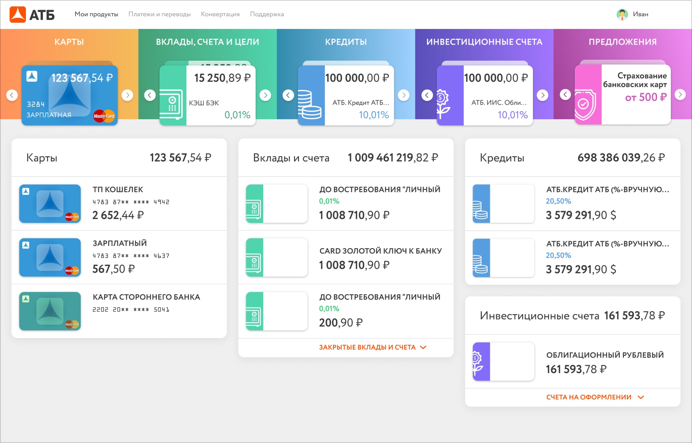Previous arrow in Инвестиционные счета carousel
The height and width of the screenshot is (443, 692).
pos(427,95)
